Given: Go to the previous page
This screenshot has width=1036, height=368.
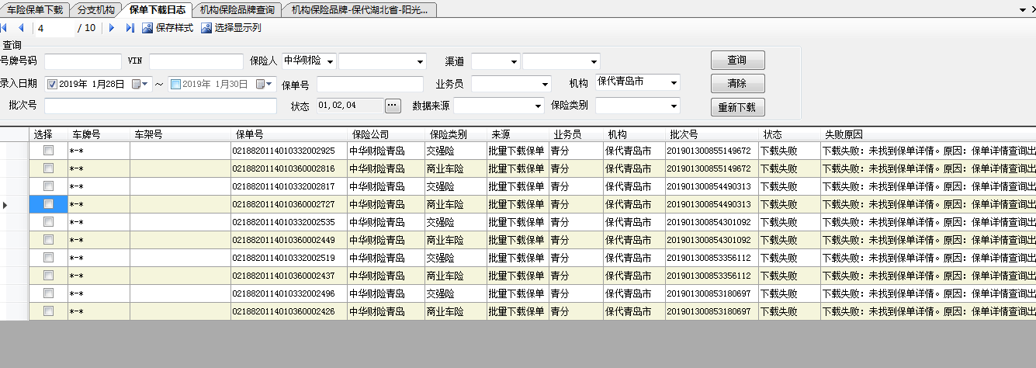Looking at the screenshot, I should [x=21, y=28].
